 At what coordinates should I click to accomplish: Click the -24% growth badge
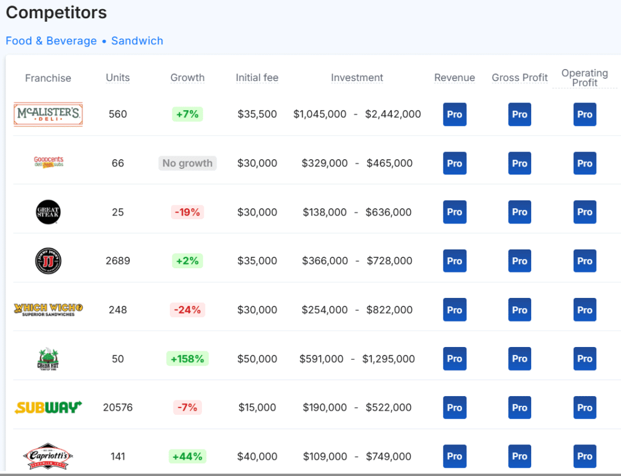[x=187, y=310]
